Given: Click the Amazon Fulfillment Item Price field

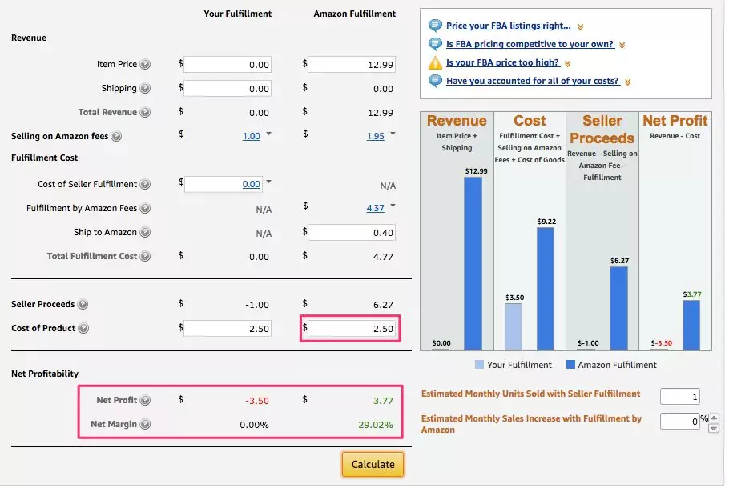Looking at the screenshot, I should (x=352, y=65).
